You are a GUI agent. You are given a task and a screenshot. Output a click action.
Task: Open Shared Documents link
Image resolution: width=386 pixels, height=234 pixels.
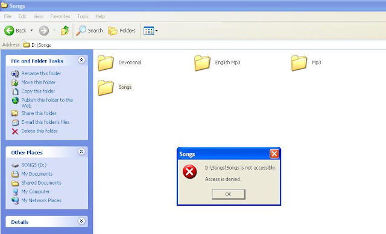[x=41, y=183]
